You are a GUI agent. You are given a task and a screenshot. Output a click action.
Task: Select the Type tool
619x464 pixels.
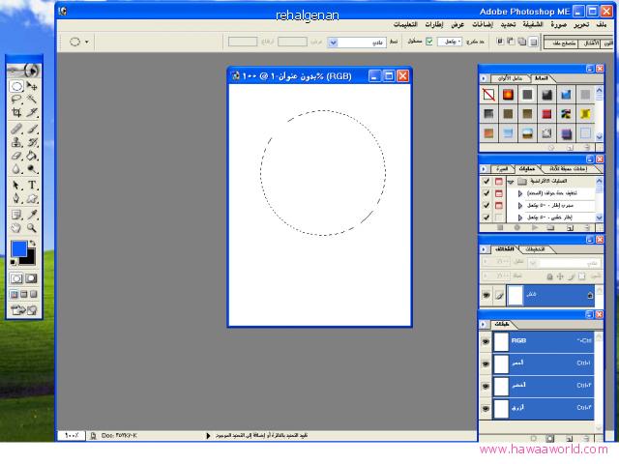(x=32, y=185)
